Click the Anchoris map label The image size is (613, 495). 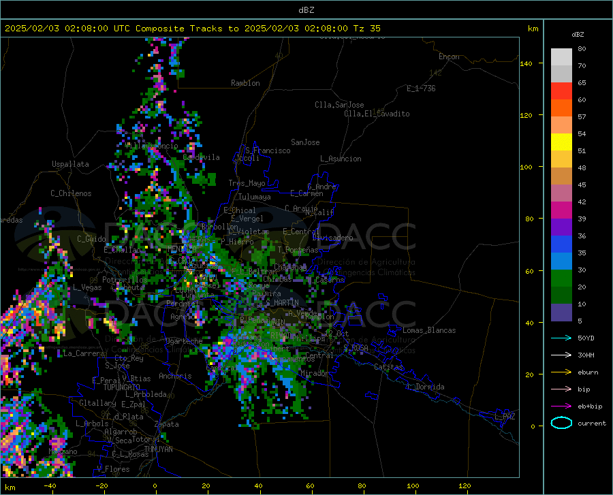pos(175,376)
